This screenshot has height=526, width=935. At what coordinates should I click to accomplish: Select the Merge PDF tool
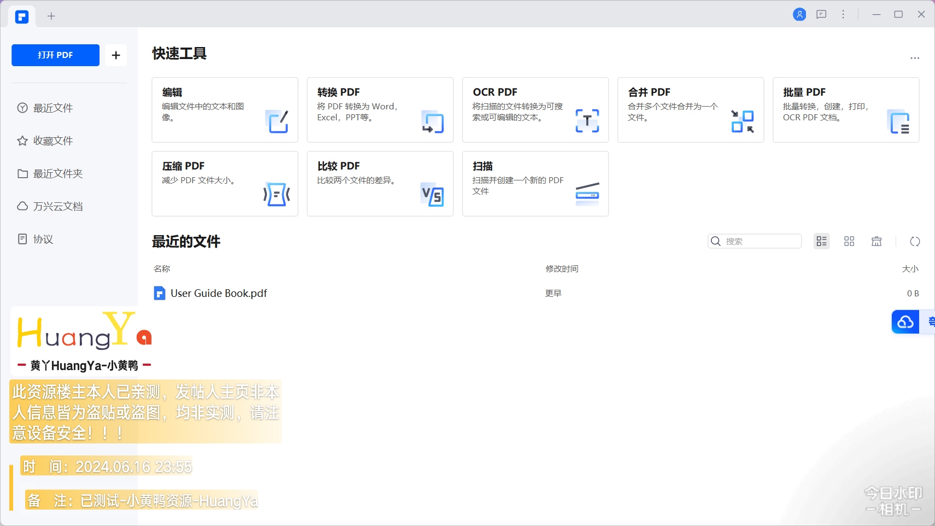(x=691, y=110)
